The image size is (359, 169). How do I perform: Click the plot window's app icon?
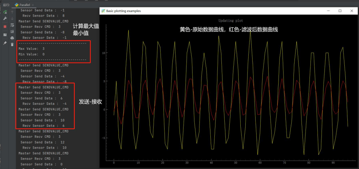coord(103,11)
